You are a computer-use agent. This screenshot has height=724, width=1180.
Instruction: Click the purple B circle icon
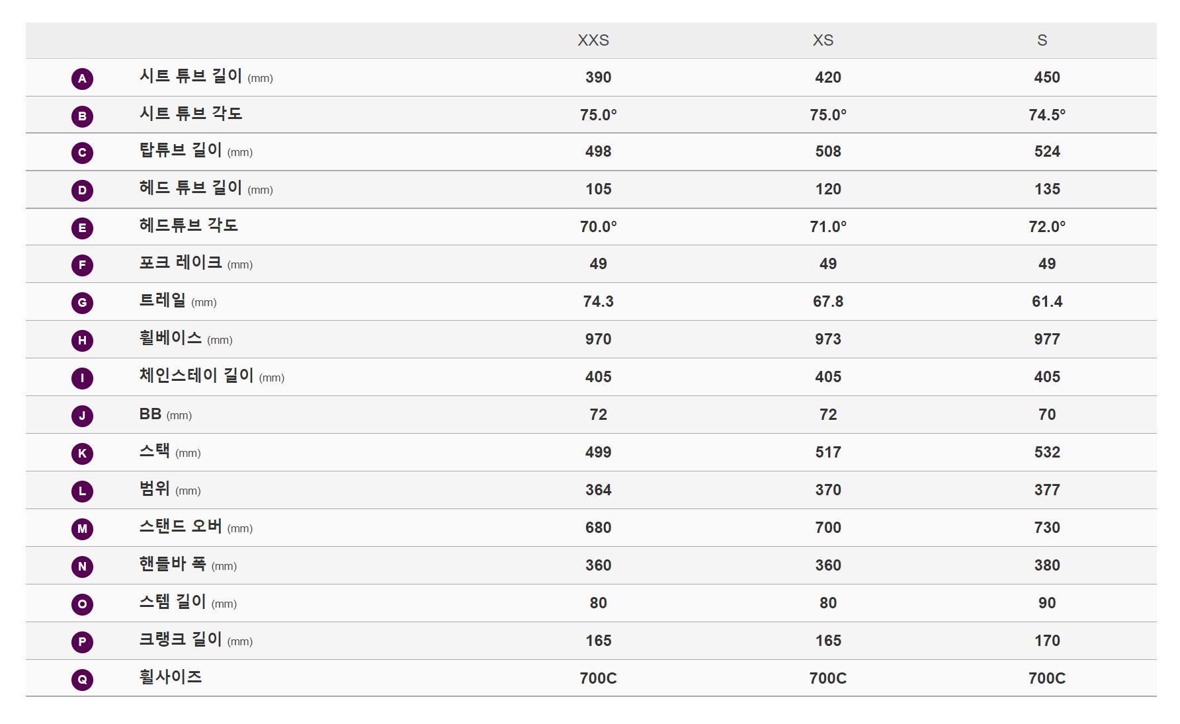[82, 116]
